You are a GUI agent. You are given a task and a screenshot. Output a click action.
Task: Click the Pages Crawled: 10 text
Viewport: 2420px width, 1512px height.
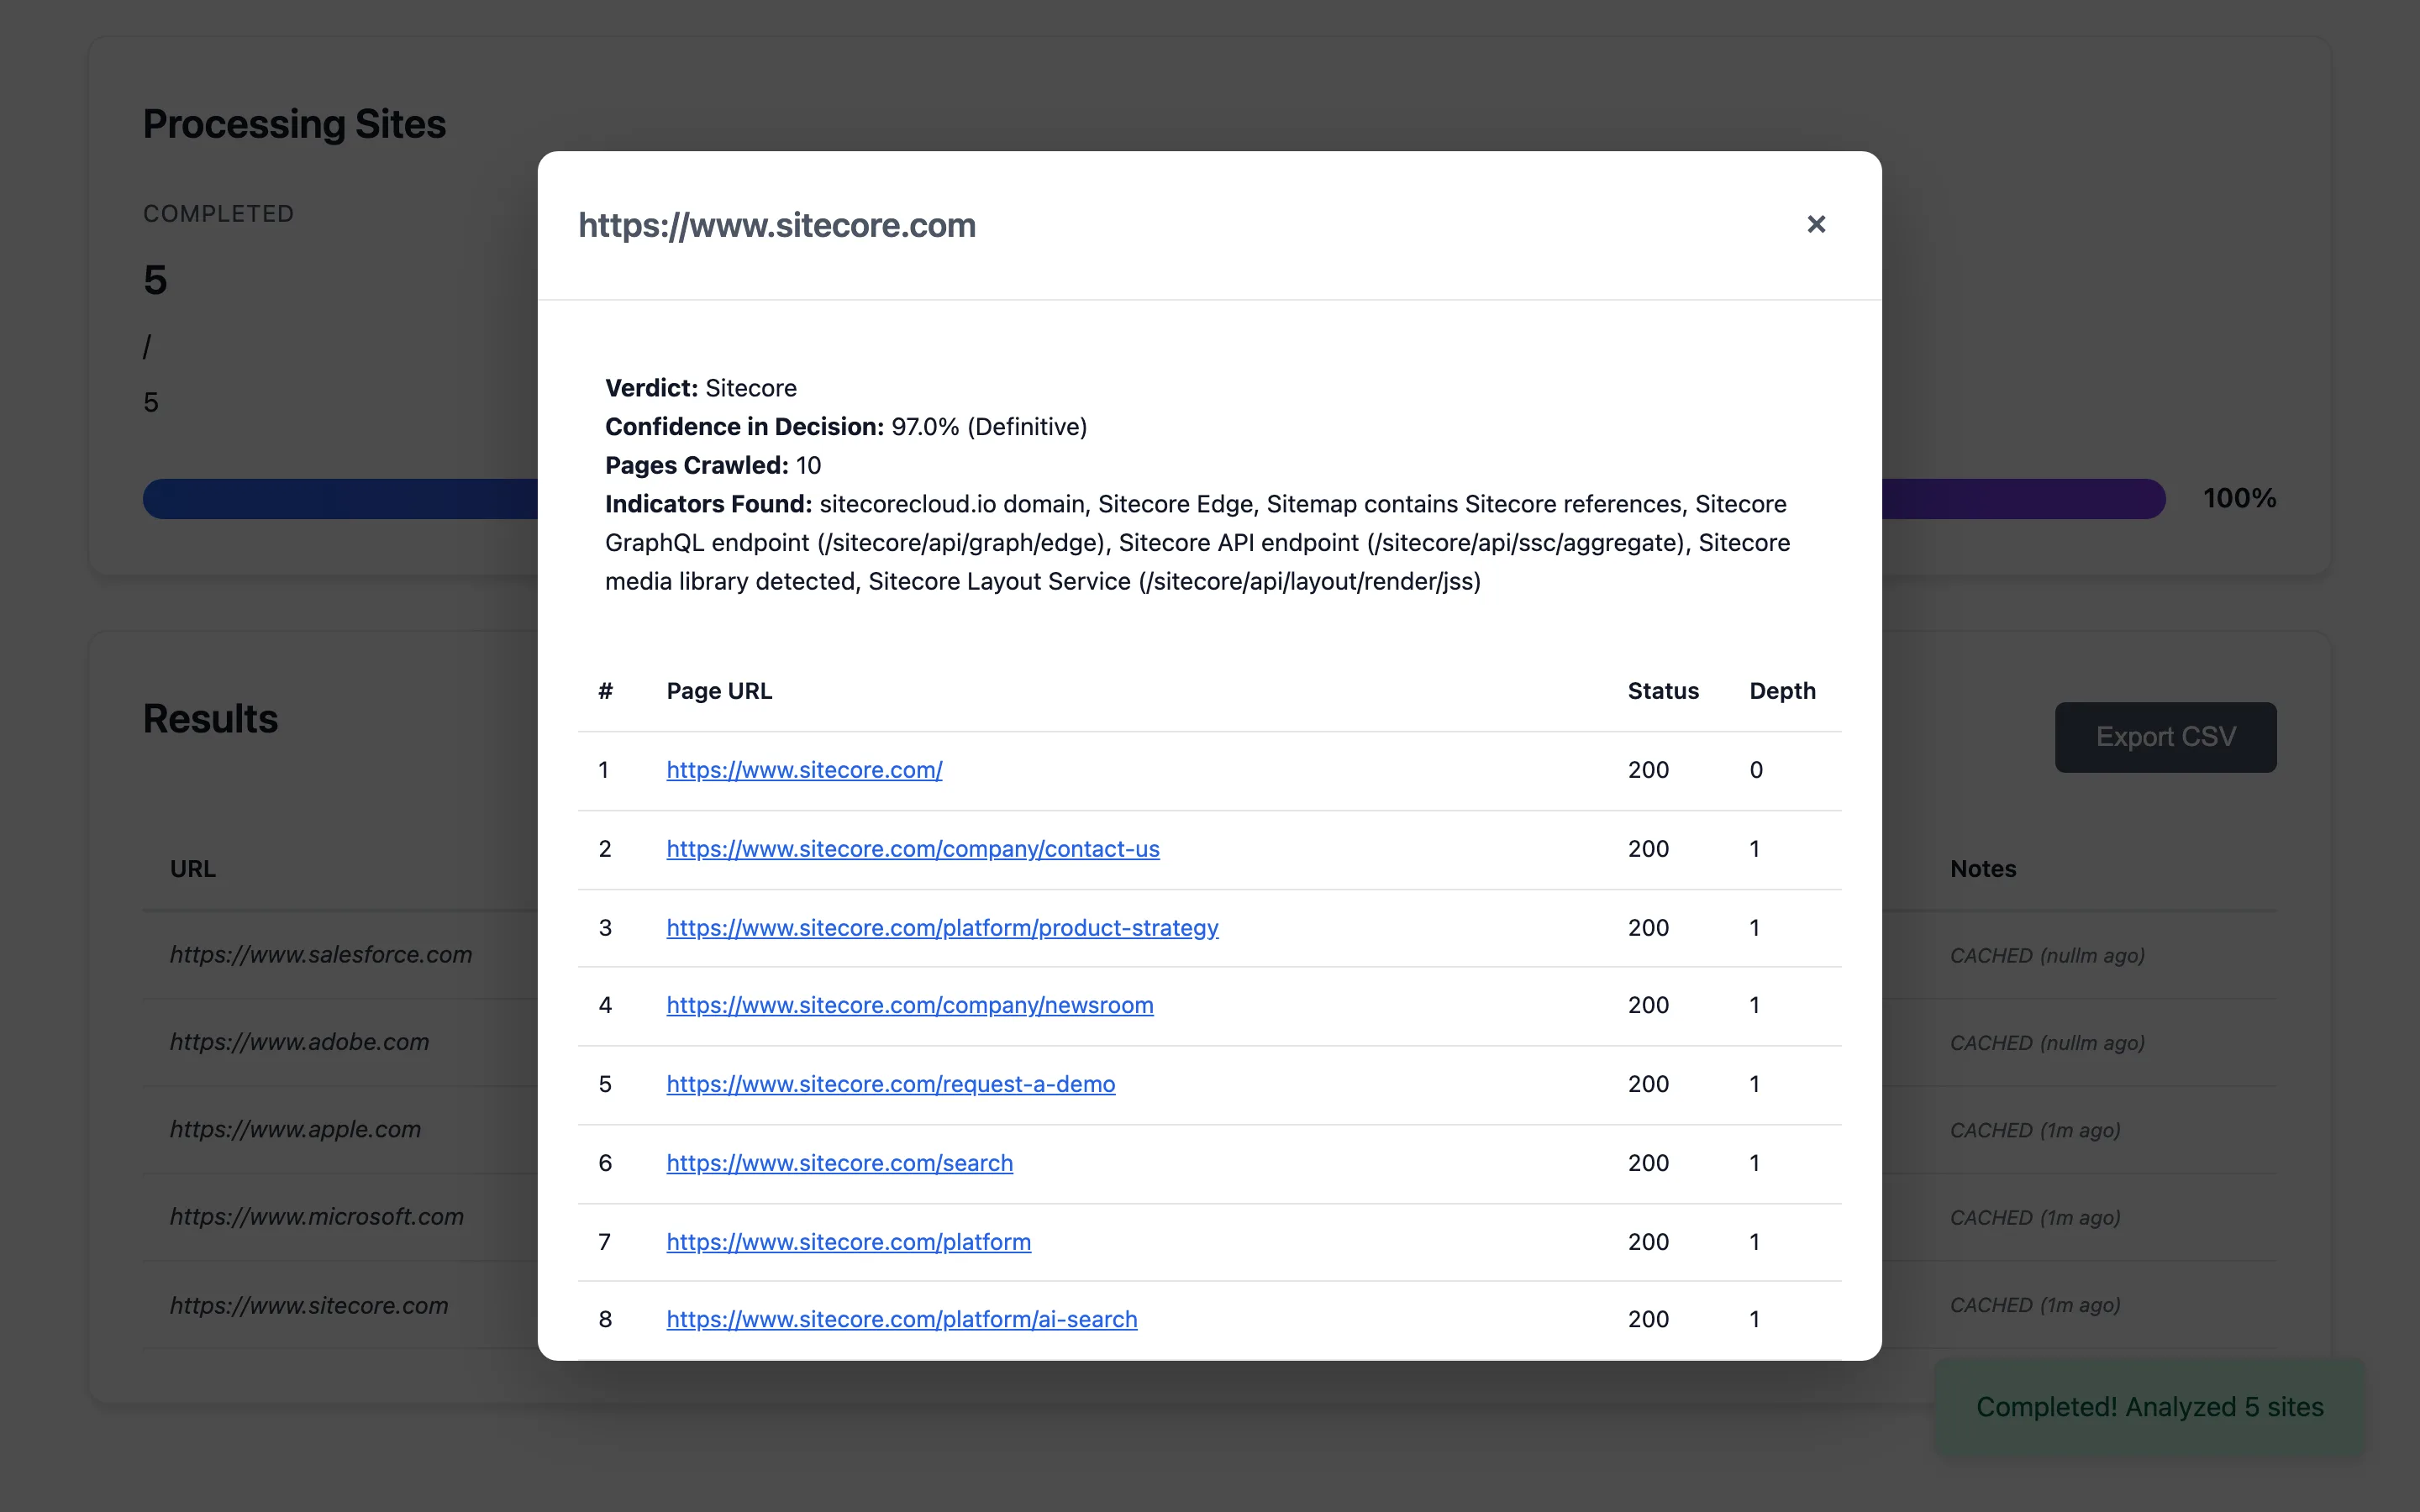pos(713,465)
